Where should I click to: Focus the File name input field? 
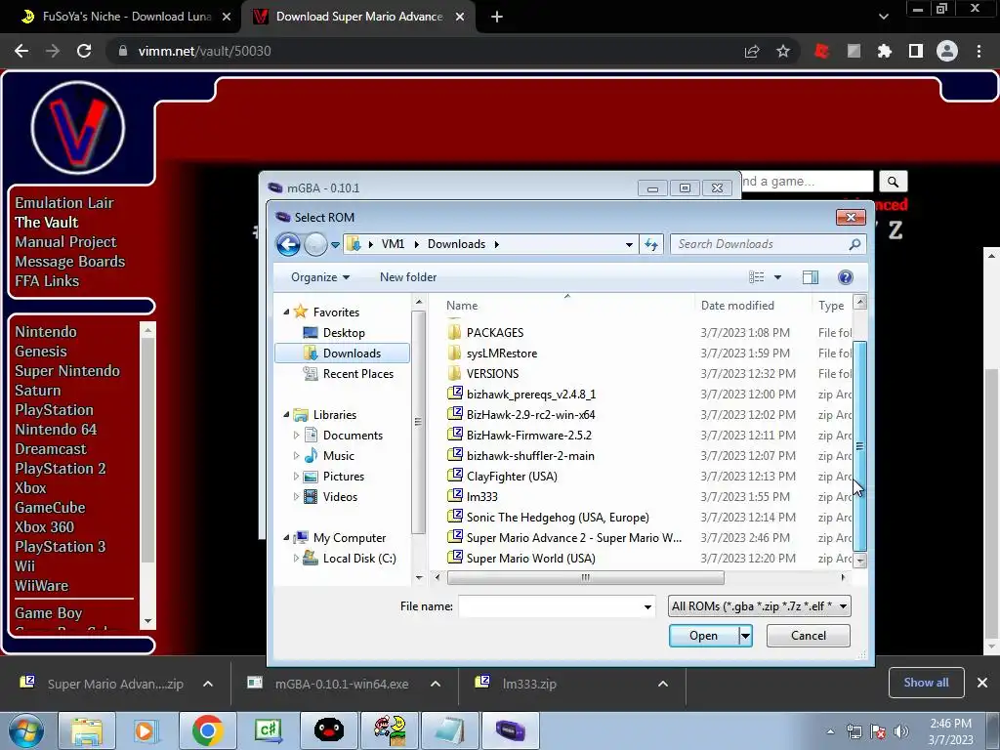[550, 606]
